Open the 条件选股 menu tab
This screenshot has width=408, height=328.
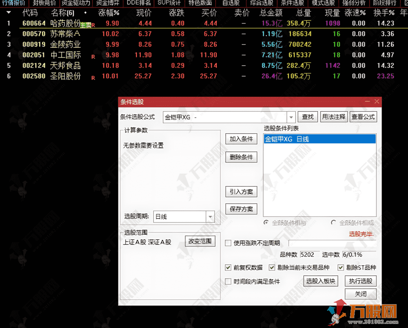point(292,3)
